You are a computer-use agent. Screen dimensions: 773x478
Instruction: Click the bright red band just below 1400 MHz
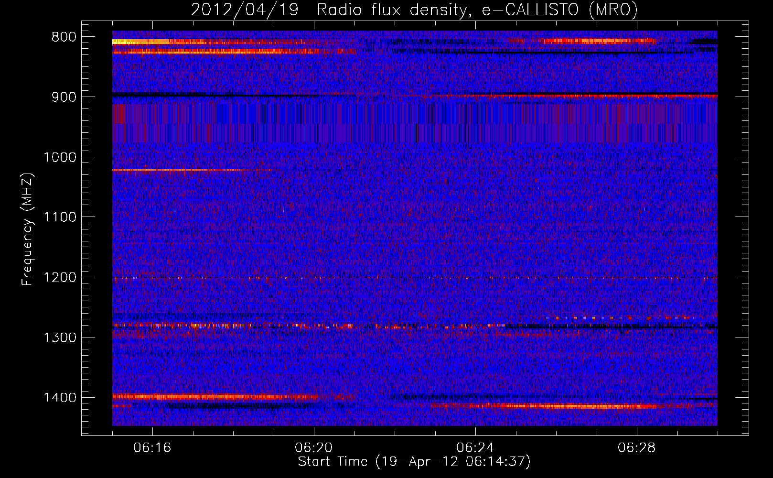215,397
